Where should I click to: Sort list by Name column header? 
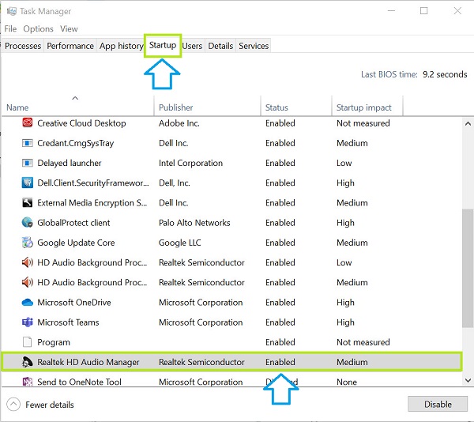(x=17, y=107)
